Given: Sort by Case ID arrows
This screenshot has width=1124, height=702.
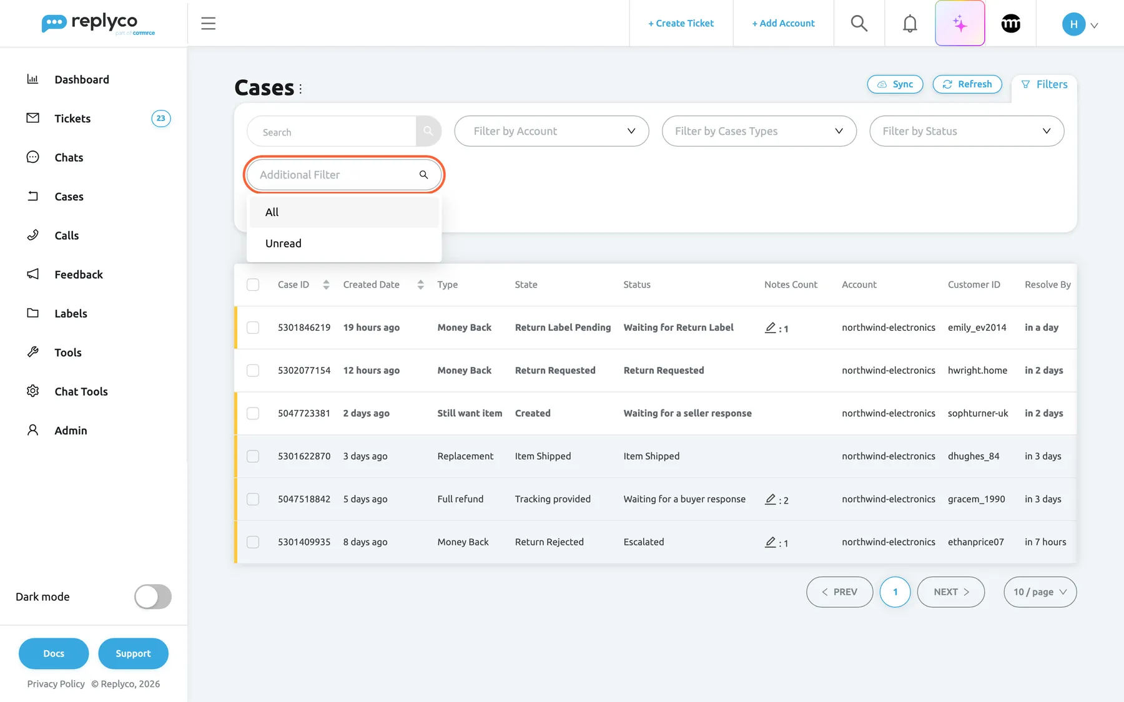Looking at the screenshot, I should (x=326, y=285).
